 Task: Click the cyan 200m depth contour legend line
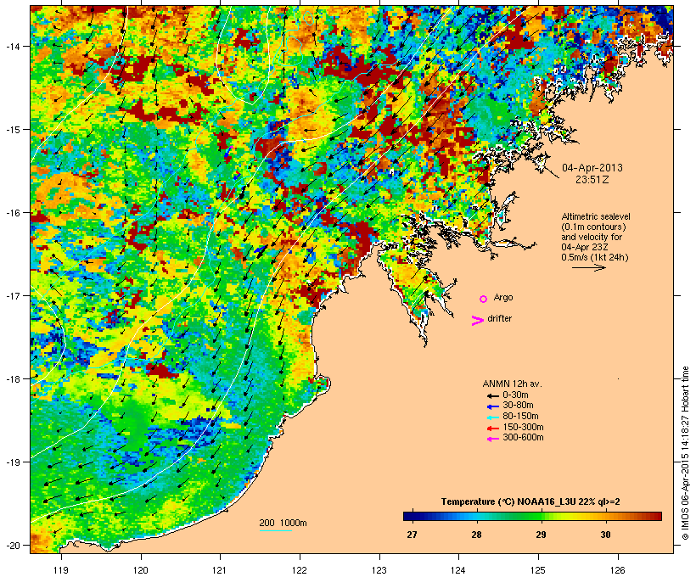(x=275, y=530)
